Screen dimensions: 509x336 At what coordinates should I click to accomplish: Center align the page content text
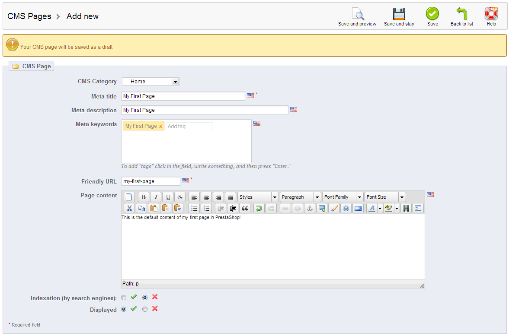pyautogui.click(x=206, y=197)
